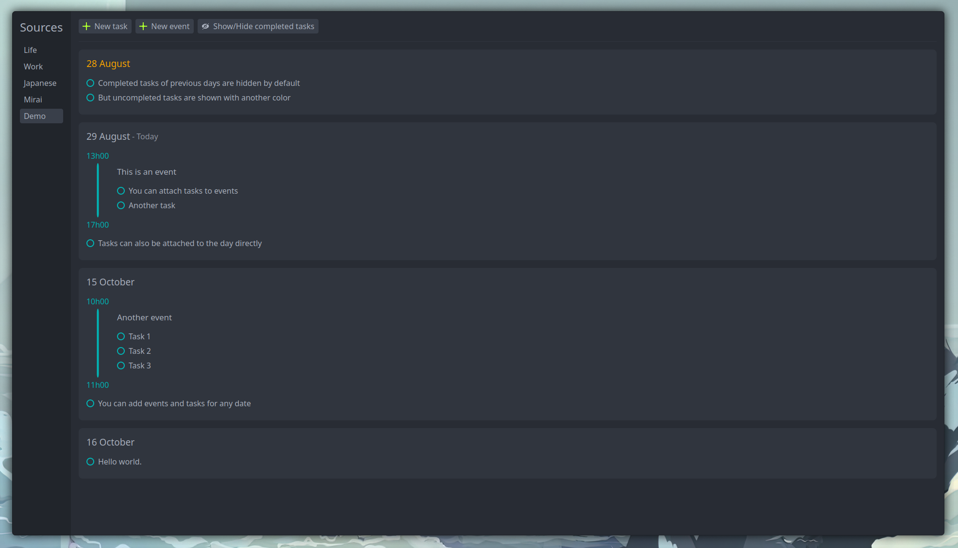The image size is (958, 548).
Task: Mark 'Tasks can also be attached' task complete
Action: pyautogui.click(x=90, y=243)
